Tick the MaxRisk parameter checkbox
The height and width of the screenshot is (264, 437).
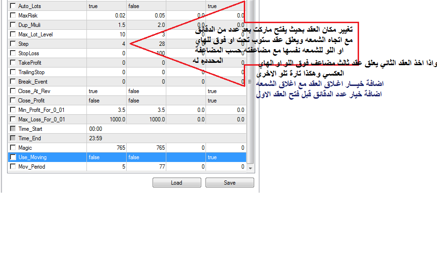[13, 16]
